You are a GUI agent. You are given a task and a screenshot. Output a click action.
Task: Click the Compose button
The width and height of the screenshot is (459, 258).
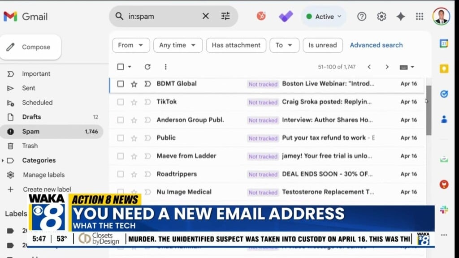(x=30, y=47)
